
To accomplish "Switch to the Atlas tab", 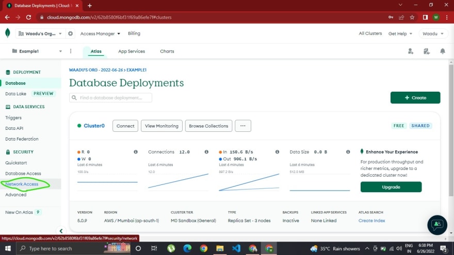I will pos(96,51).
